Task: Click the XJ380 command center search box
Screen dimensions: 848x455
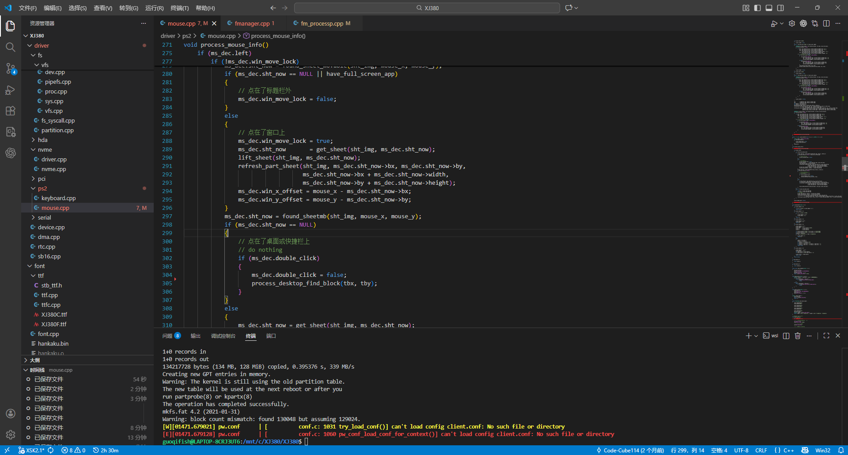Action: [x=427, y=8]
